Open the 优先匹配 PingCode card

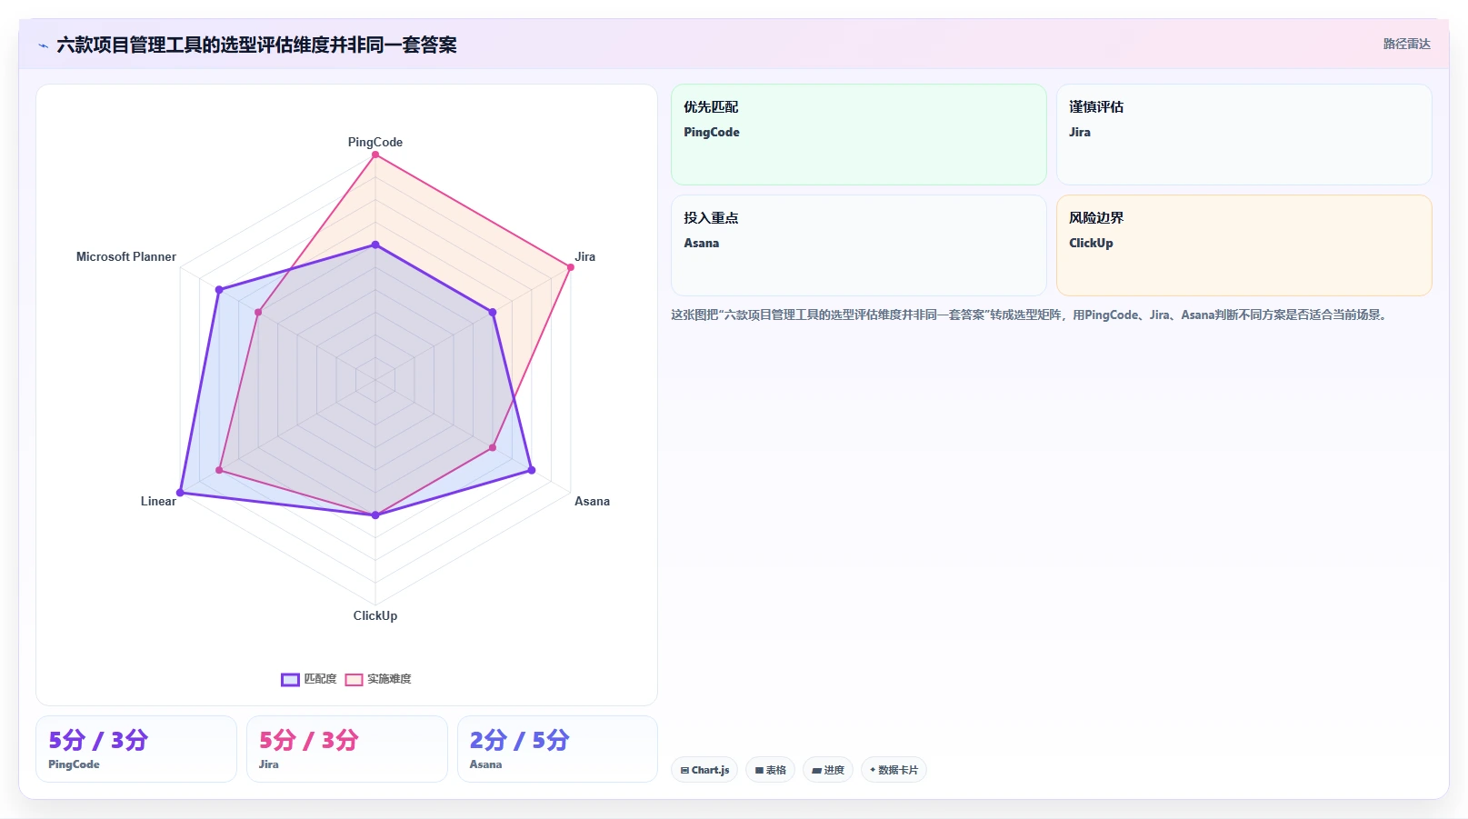(859, 135)
